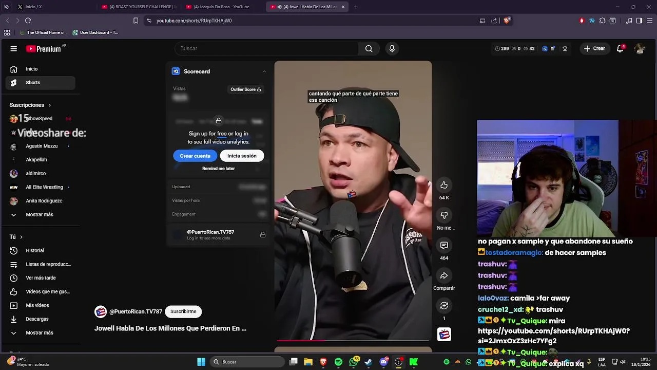Bookmark this page with the bookmark icon
Viewport: 657px width, 370px height.
[136, 21]
